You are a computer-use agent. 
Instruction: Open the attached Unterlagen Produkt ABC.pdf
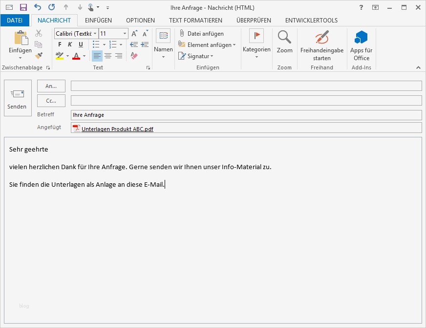click(117, 129)
